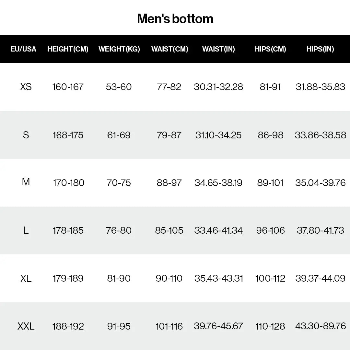
Task: Select the XXL size label
Action: click(x=26, y=326)
